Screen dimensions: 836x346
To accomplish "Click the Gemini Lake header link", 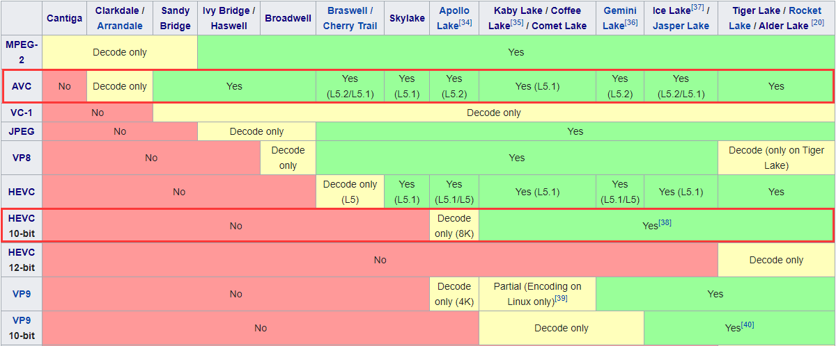I will point(619,18).
